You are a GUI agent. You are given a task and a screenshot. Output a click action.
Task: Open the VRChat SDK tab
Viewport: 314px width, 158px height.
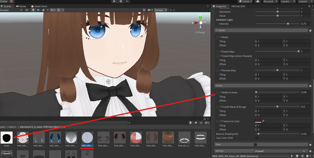(238, 6)
